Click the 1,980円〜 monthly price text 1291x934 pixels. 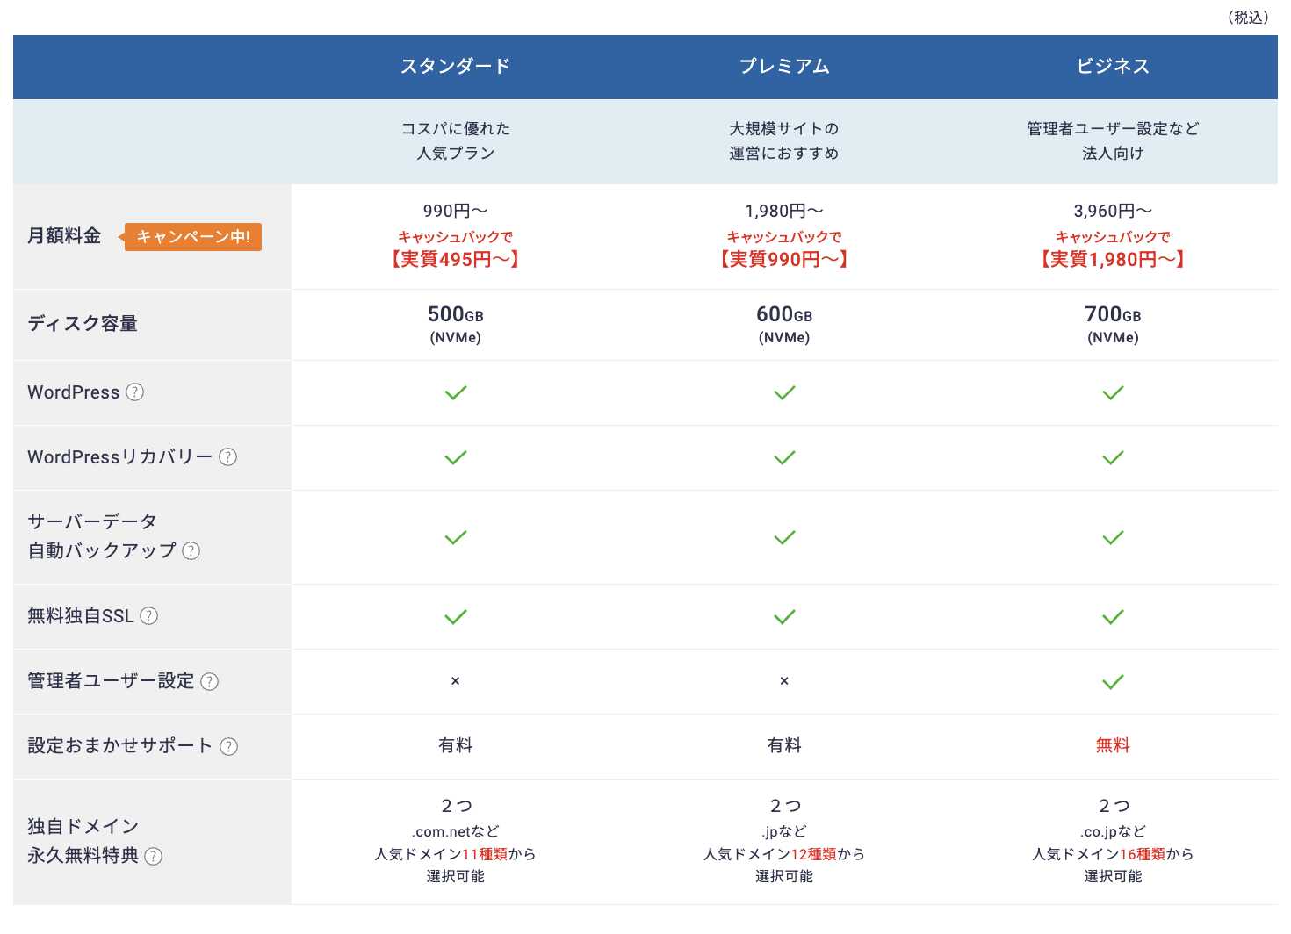(x=784, y=211)
